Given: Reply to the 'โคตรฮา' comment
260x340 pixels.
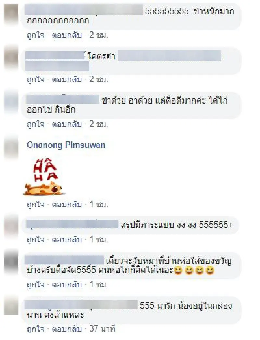Looking at the screenshot, I should 67,79.
